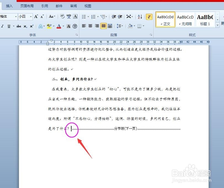Apply red font color

(x=59, y=26)
